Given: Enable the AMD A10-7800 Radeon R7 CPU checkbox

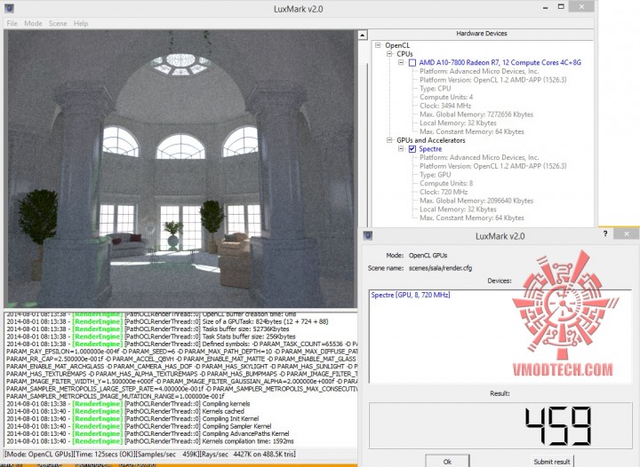Looking at the screenshot, I should pos(412,63).
